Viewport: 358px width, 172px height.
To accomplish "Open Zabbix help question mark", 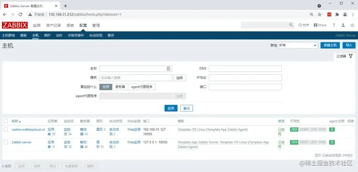I will coord(333,25).
